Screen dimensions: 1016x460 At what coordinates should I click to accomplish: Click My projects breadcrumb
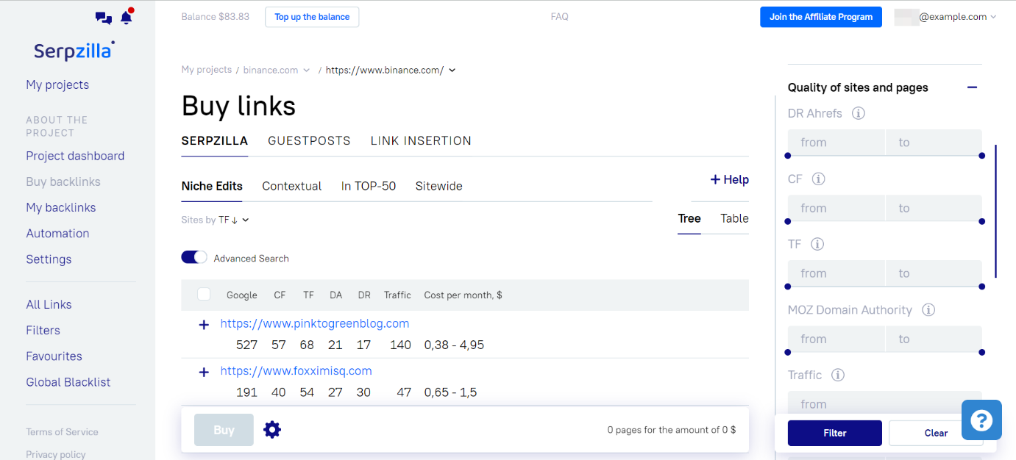click(x=207, y=70)
